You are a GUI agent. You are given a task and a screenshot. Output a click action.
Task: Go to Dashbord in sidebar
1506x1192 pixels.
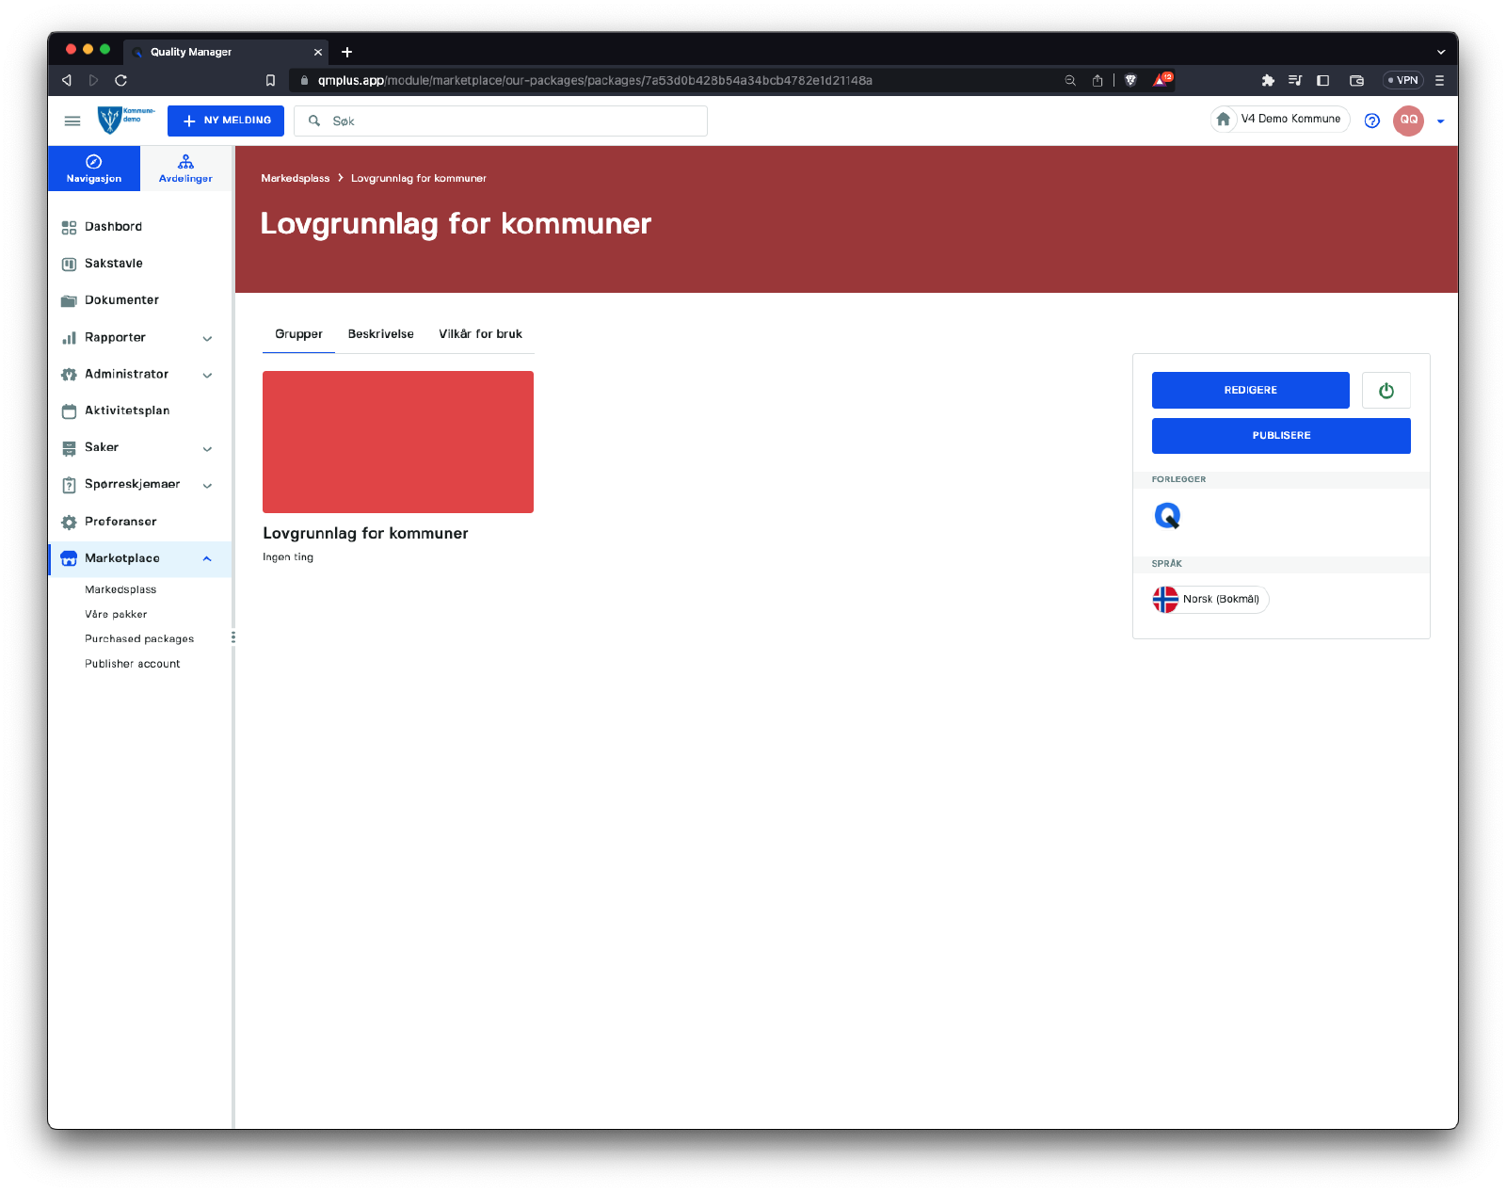(113, 227)
